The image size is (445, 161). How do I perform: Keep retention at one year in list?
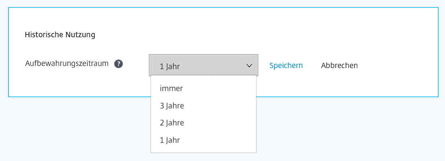tap(170, 140)
